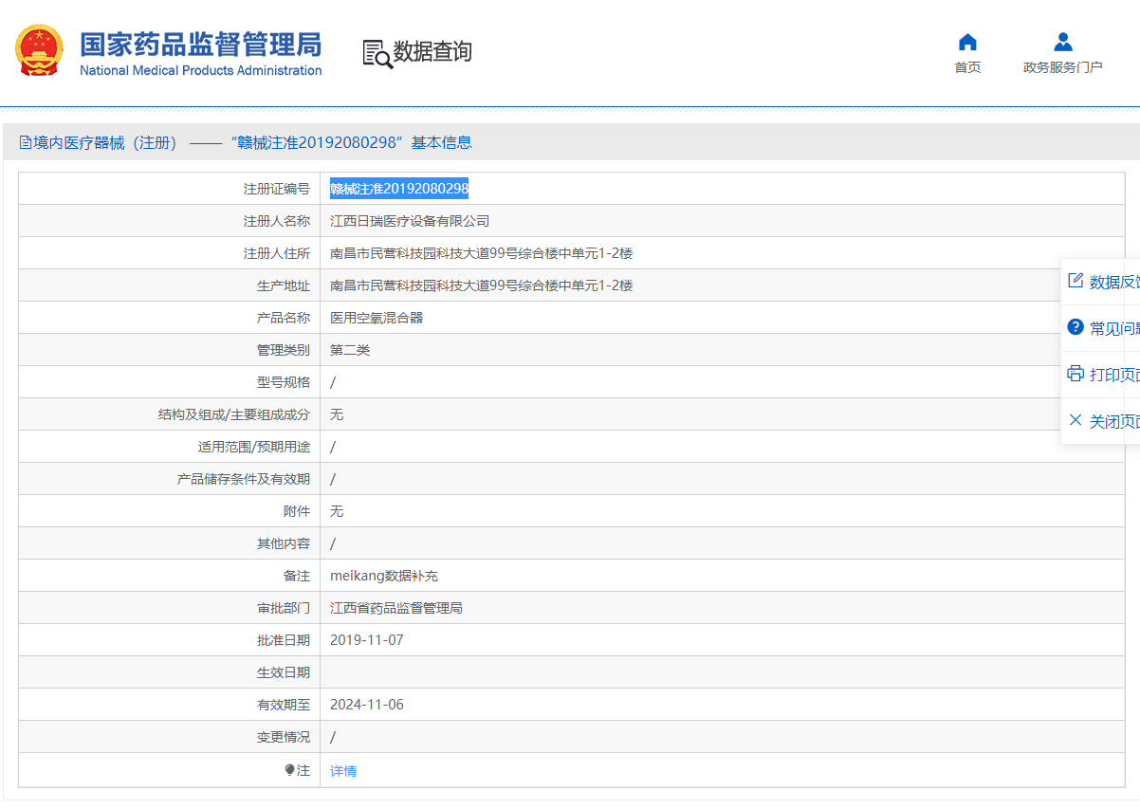Image resolution: width=1140 pixels, height=809 pixels.
Task: Click the 打印页面 side button label
Action: click(1114, 375)
